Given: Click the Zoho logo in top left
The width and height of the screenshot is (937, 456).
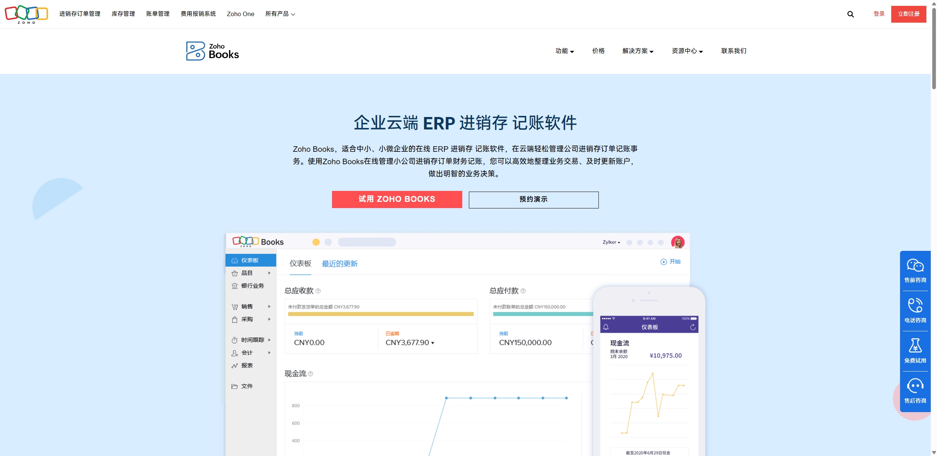Looking at the screenshot, I should coord(26,14).
